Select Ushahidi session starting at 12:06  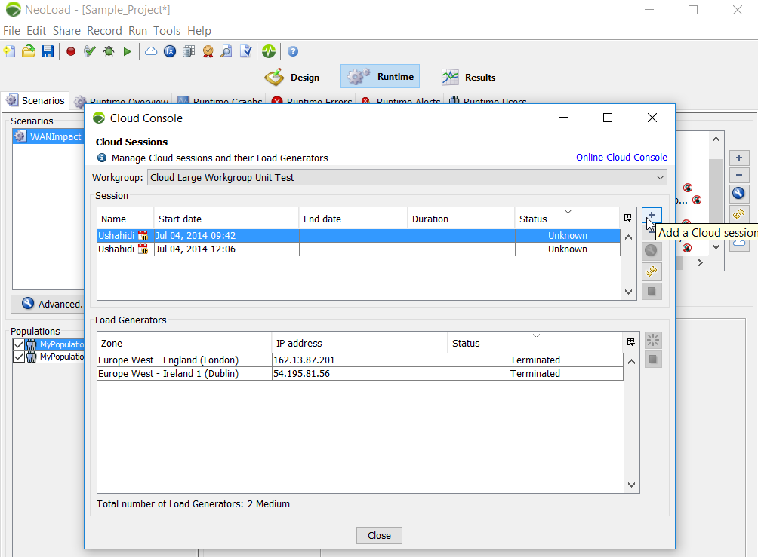point(359,249)
